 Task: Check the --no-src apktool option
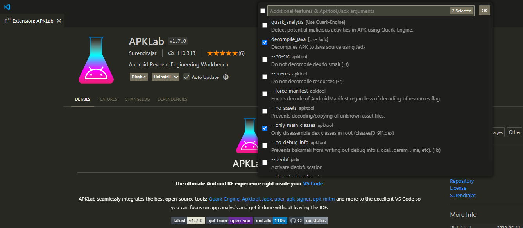tap(265, 60)
